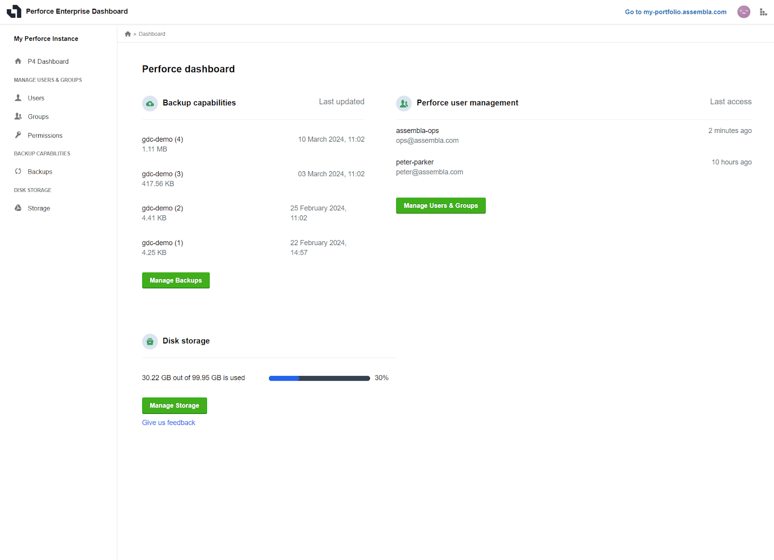774x560 pixels.
Task: Click the Manage Backups button
Action: (x=176, y=280)
